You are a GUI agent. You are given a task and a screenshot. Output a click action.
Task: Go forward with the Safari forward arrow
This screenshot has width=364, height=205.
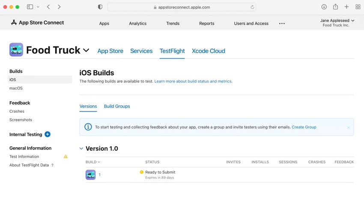(x=59, y=7)
